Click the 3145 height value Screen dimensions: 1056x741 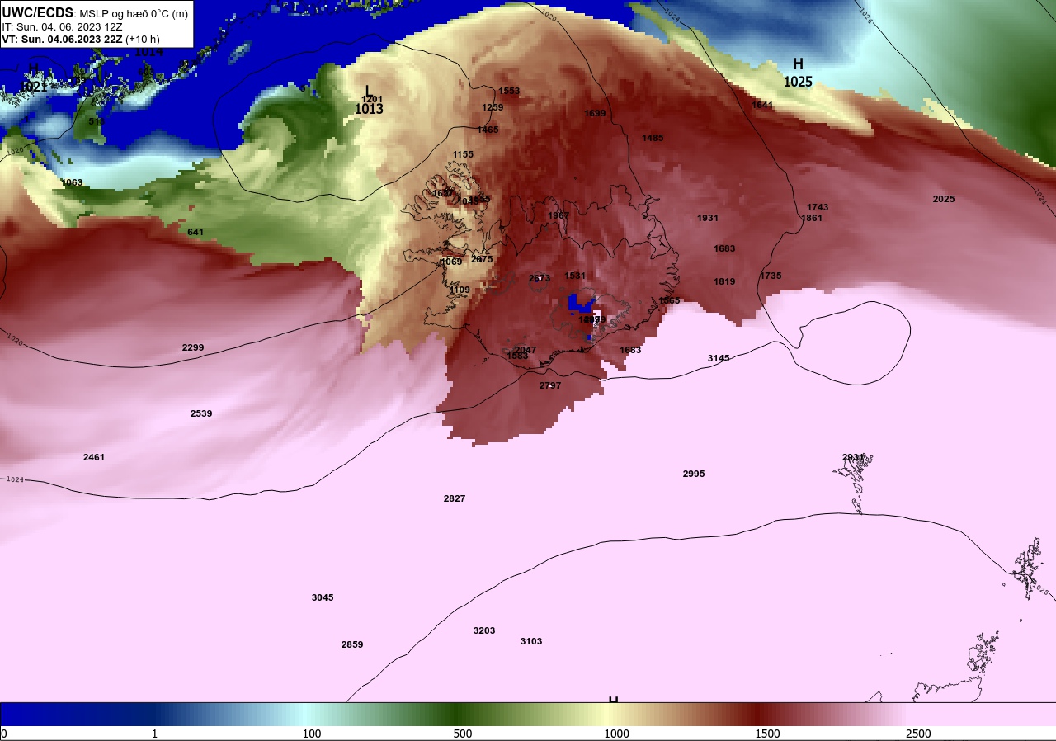pyautogui.click(x=719, y=358)
